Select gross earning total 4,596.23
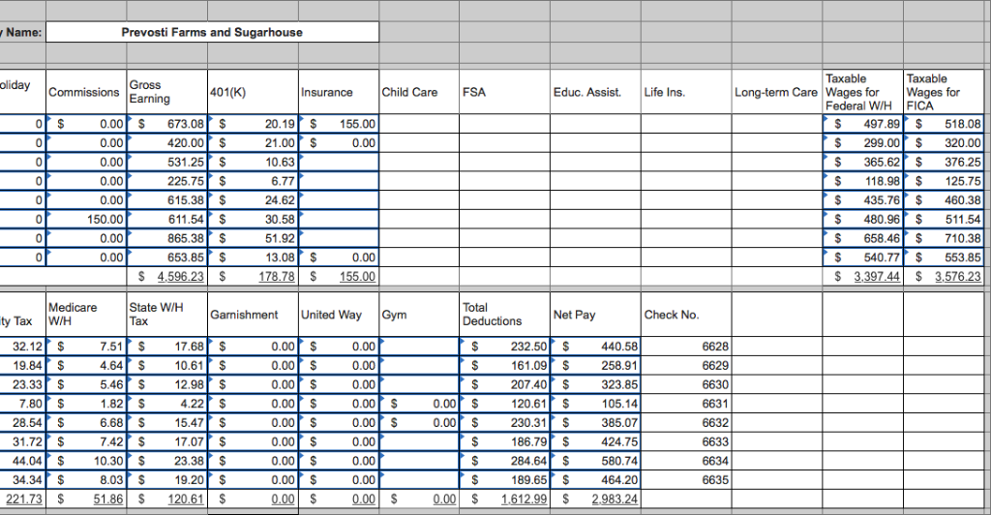This screenshot has width=991, height=515. pyautogui.click(x=166, y=276)
